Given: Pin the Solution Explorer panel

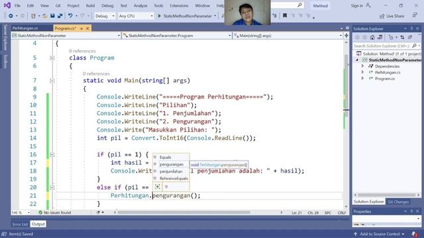Looking at the screenshot, I should coord(411,28).
